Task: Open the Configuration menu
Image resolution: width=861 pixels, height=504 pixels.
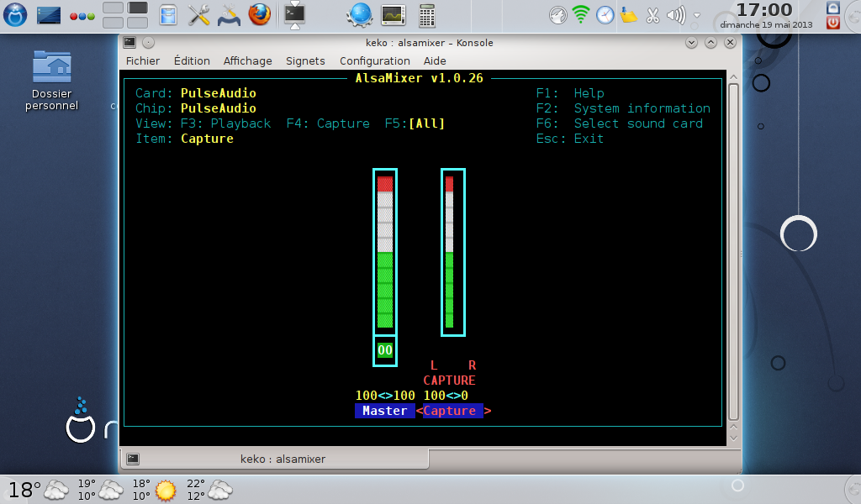Action: coord(375,60)
